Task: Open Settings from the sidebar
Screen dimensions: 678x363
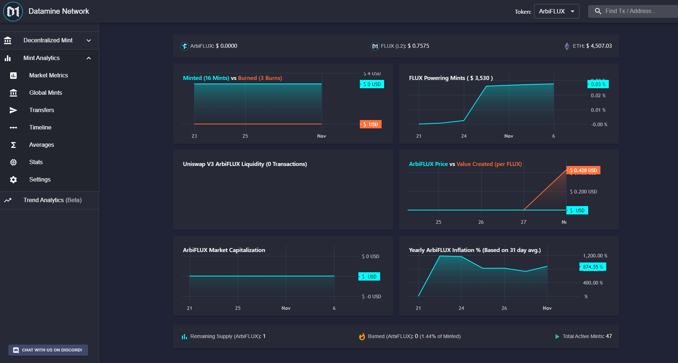Action: point(49,180)
